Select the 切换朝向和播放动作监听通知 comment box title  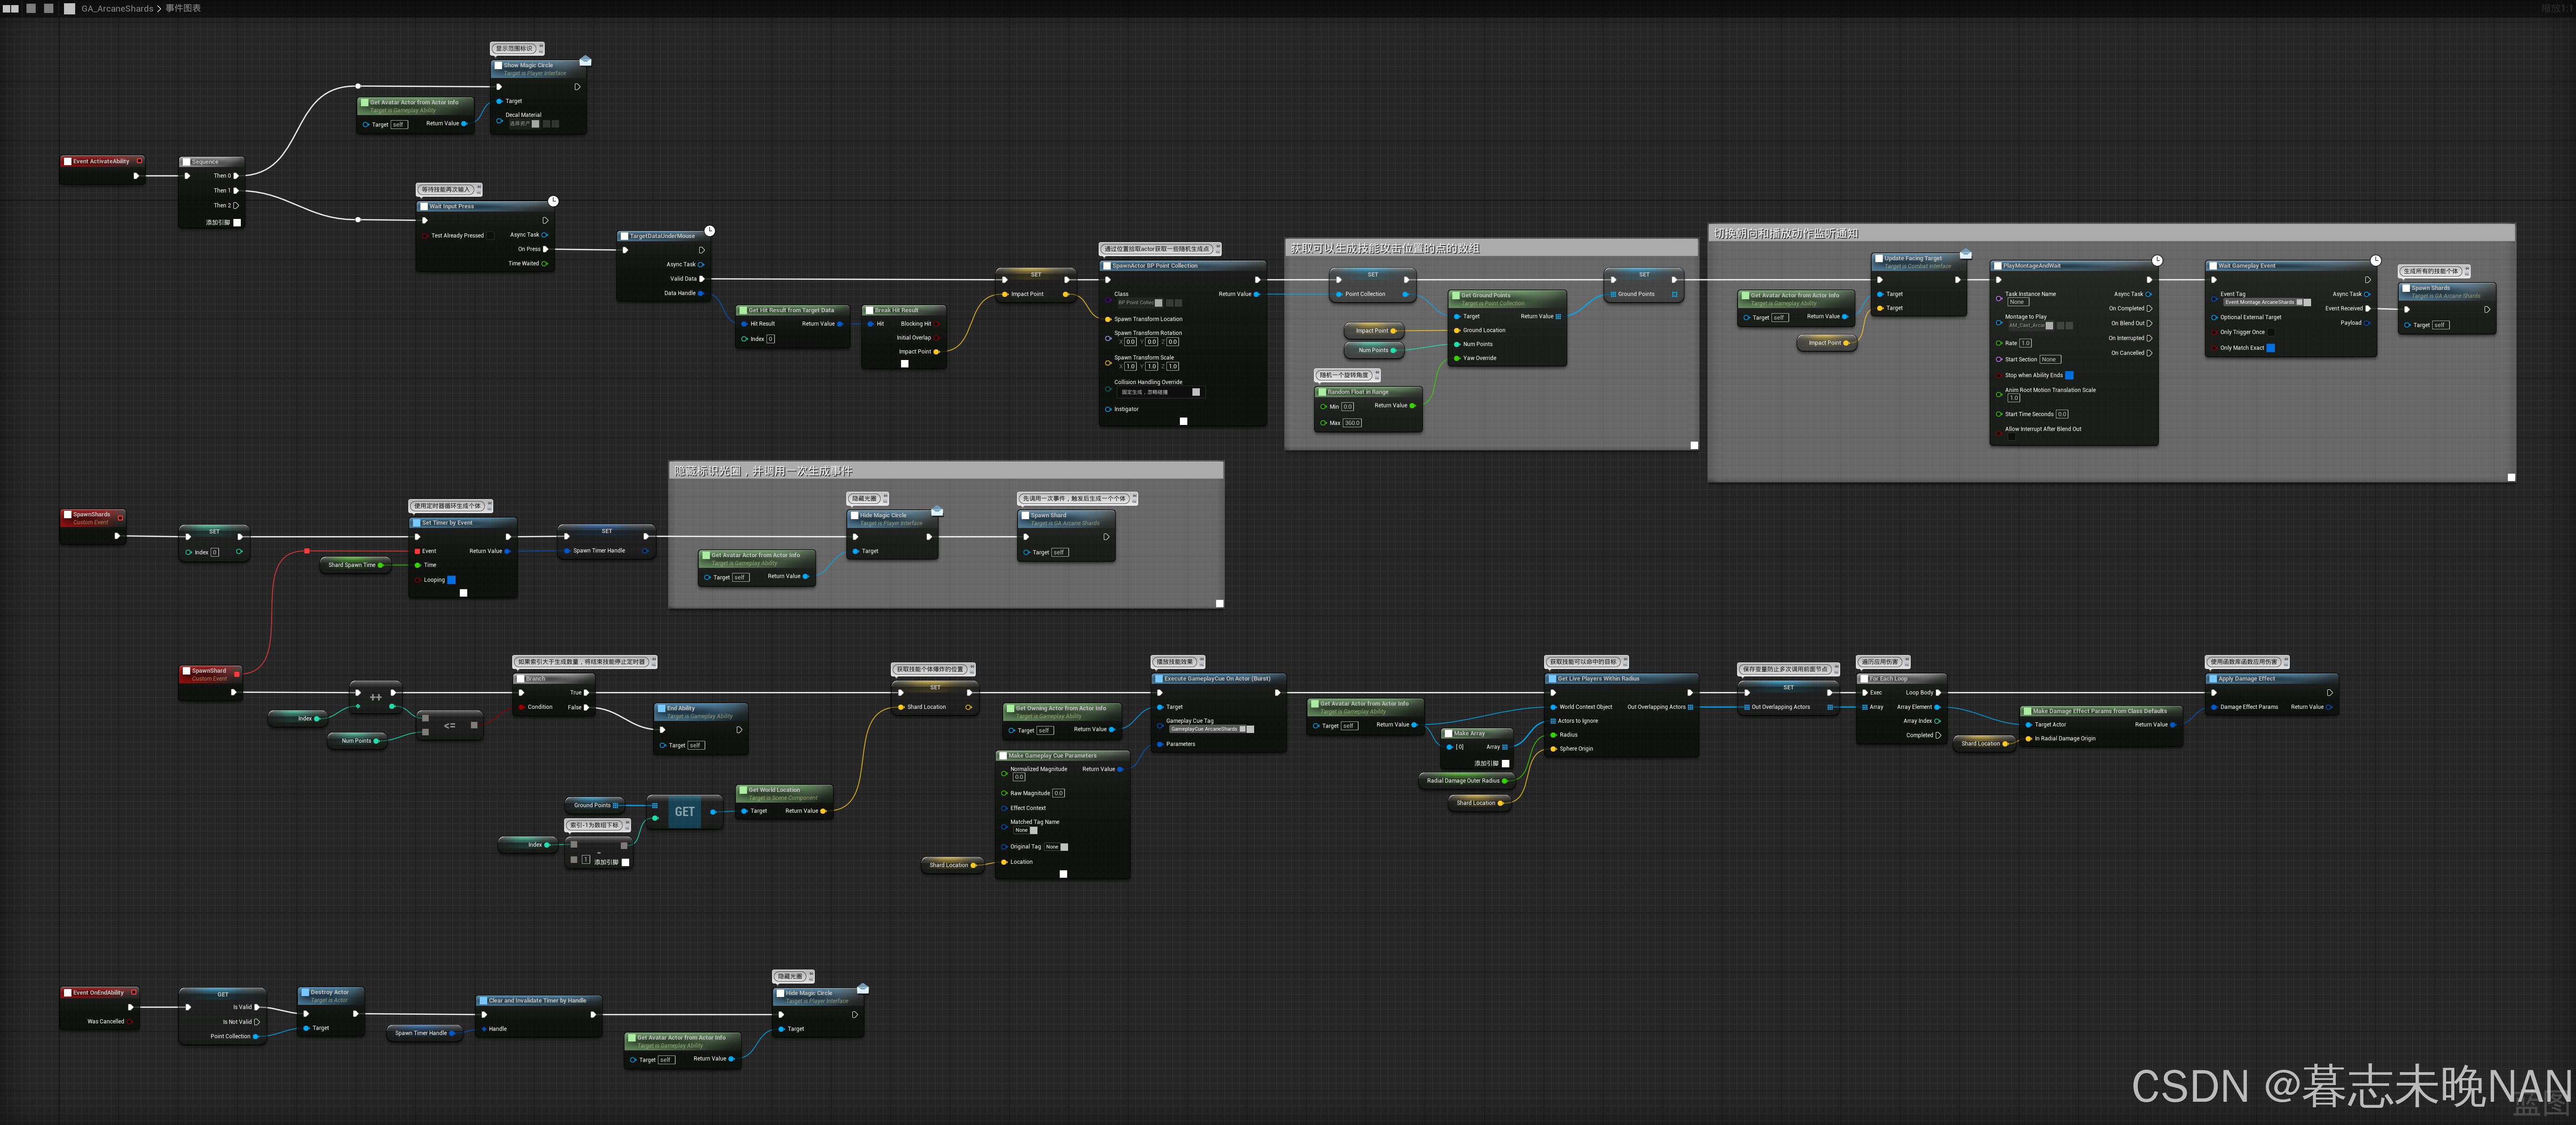(x=1785, y=234)
